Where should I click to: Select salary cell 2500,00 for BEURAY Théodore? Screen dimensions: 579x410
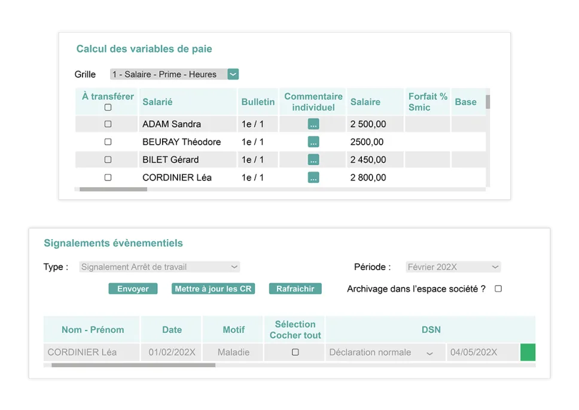(374, 142)
